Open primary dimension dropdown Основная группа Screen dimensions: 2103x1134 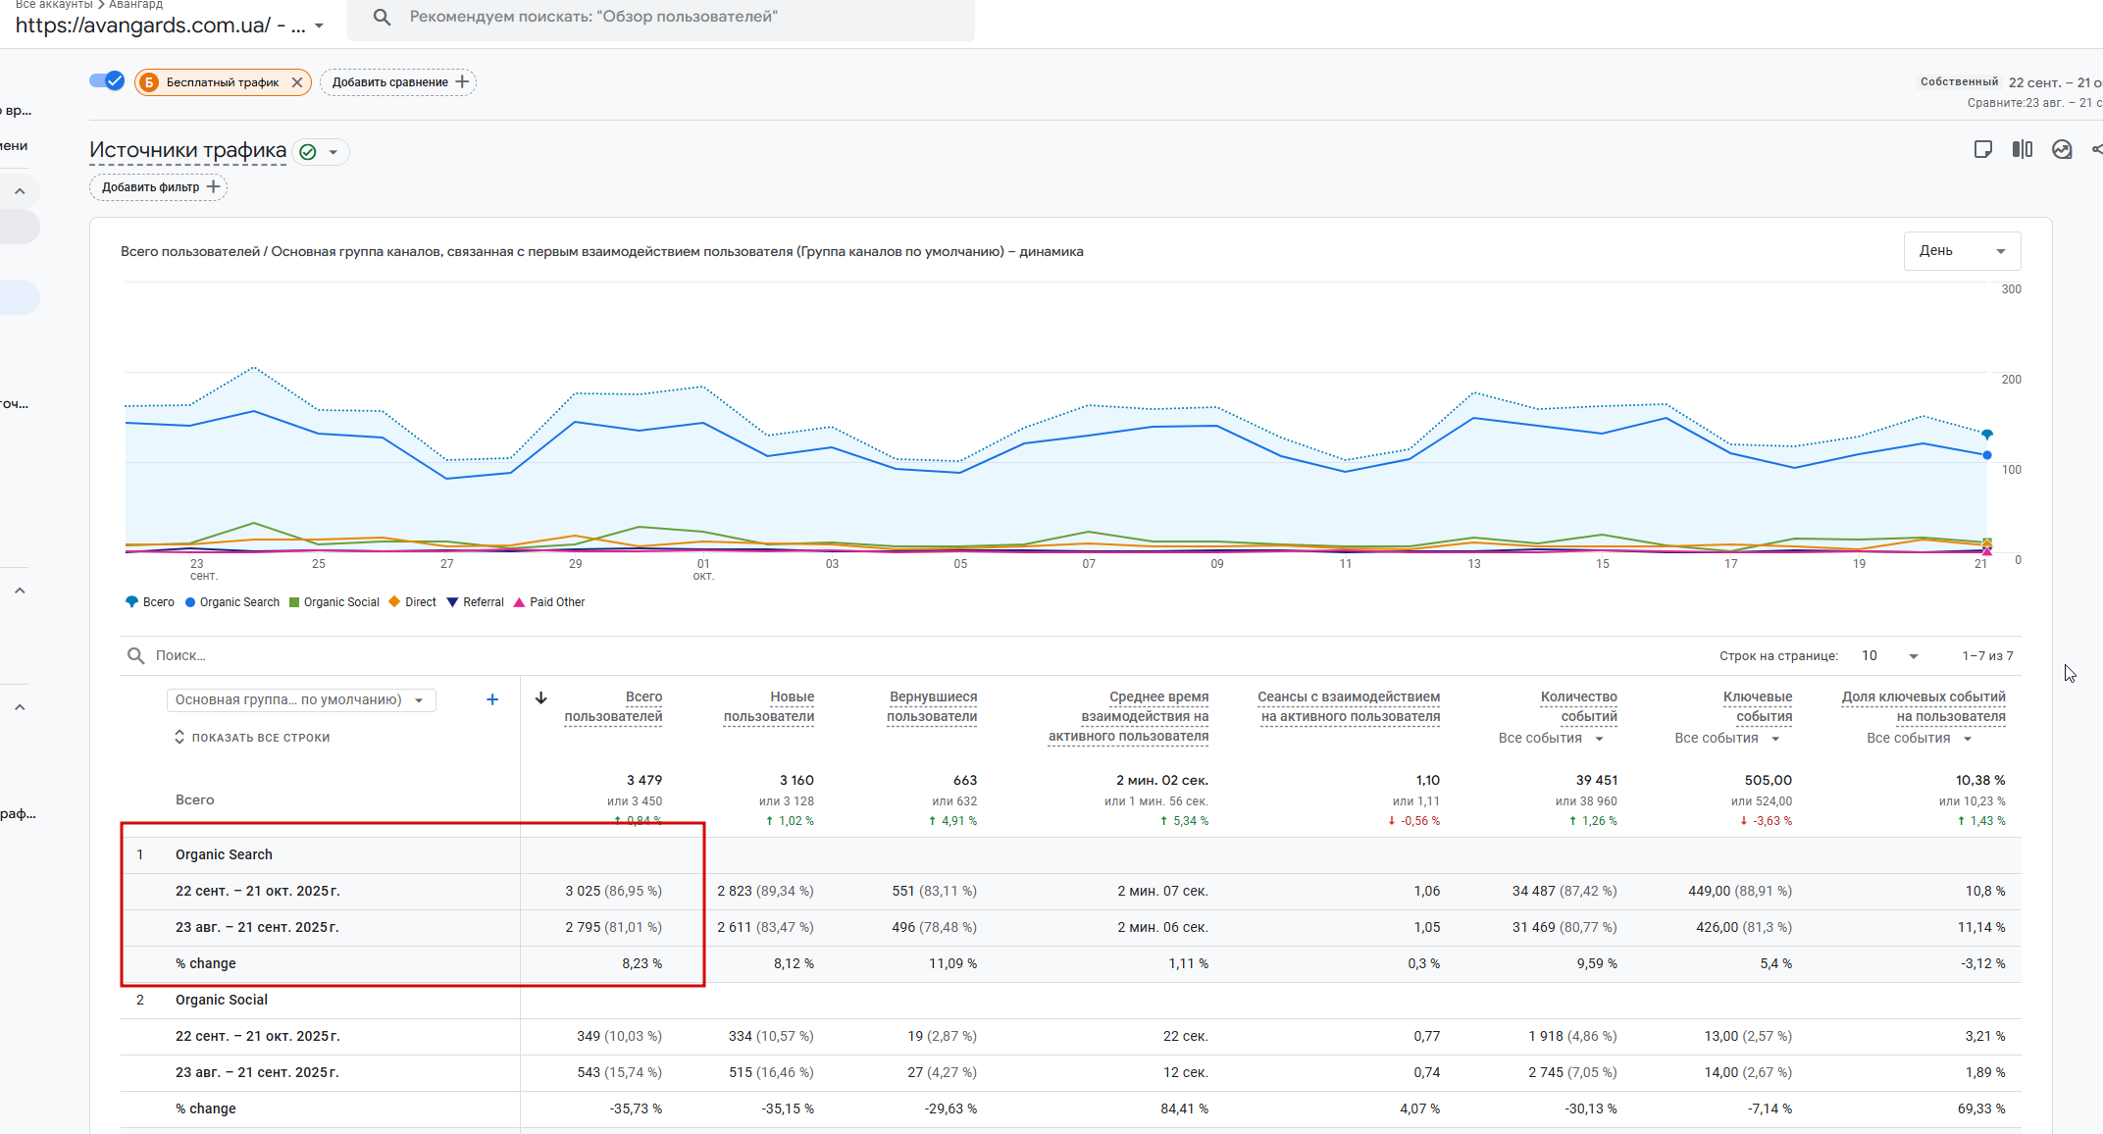(x=300, y=699)
